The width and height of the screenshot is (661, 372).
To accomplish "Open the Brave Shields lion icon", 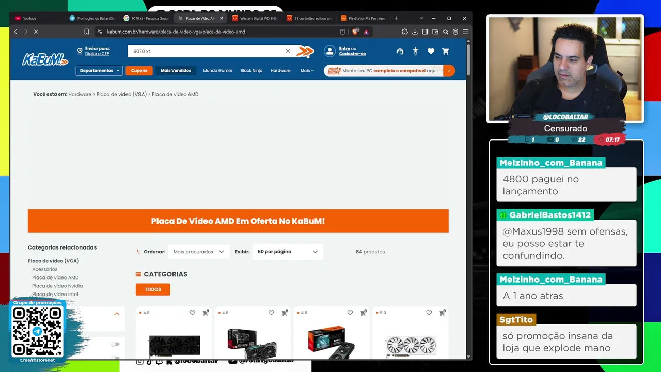I will coord(355,32).
